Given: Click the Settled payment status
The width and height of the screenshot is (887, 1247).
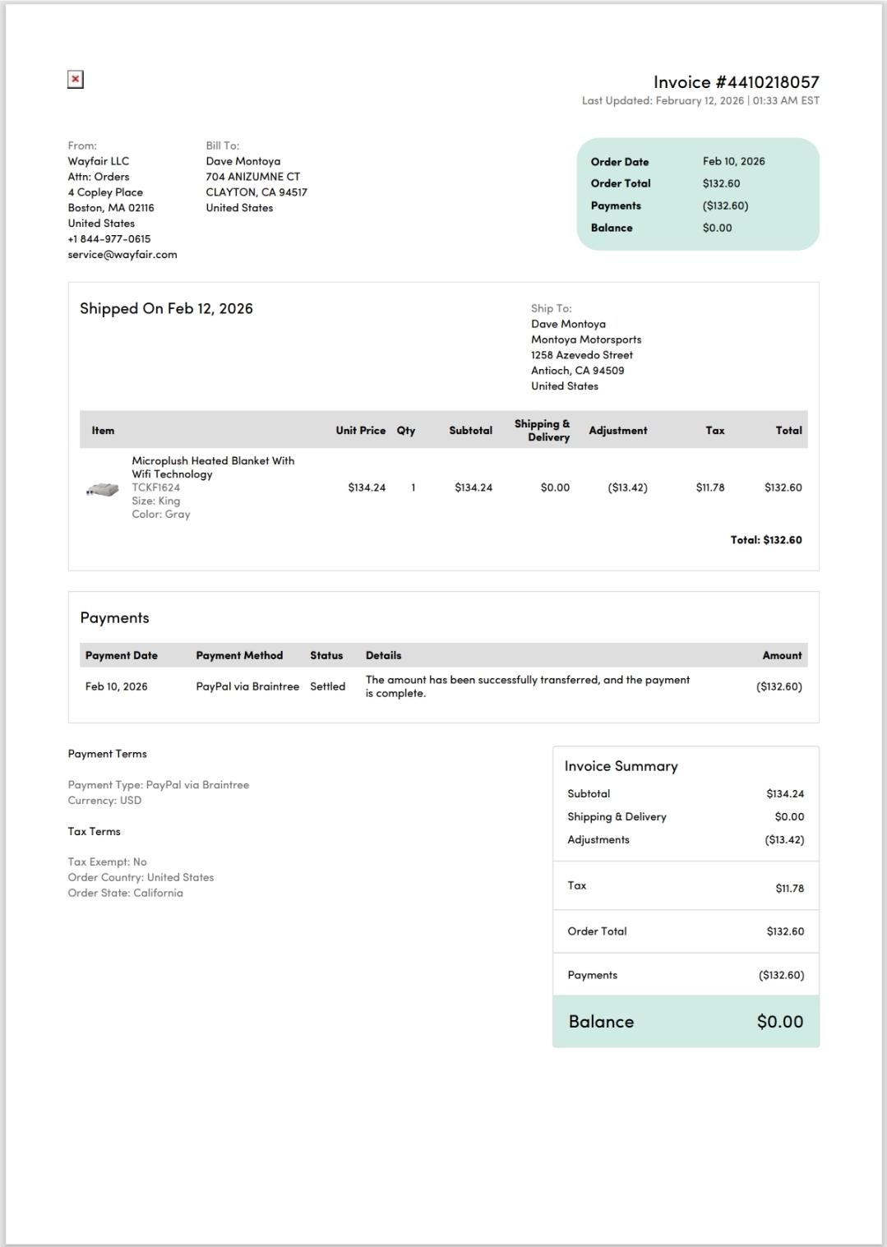Looking at the screenshot, I should pyautogui.click(x=327, y=686).
